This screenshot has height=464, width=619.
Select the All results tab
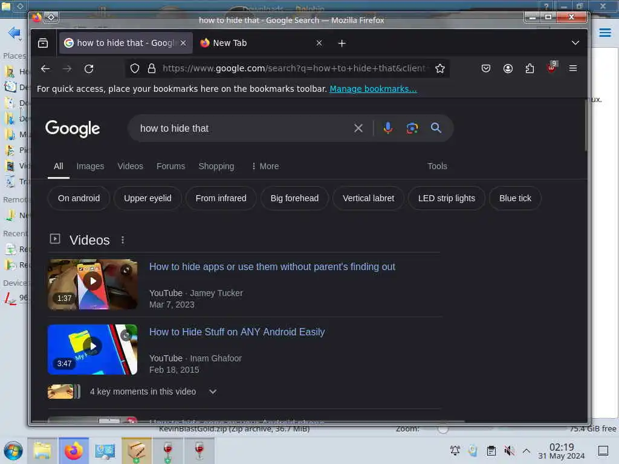59,166
